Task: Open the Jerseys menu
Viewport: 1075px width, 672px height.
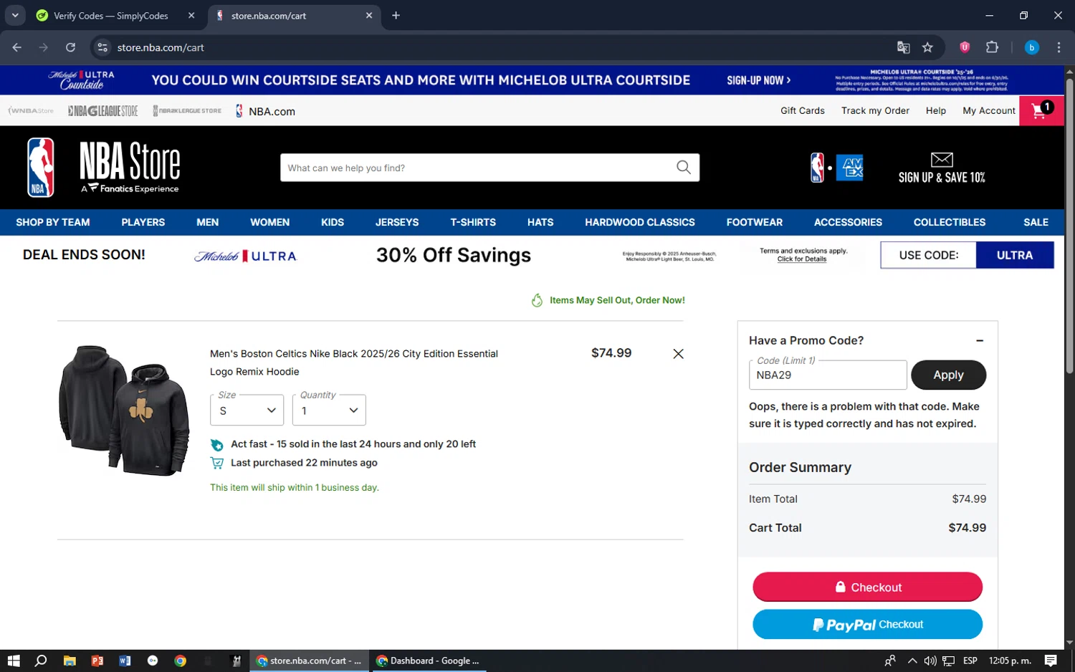Action: [397, 222]
